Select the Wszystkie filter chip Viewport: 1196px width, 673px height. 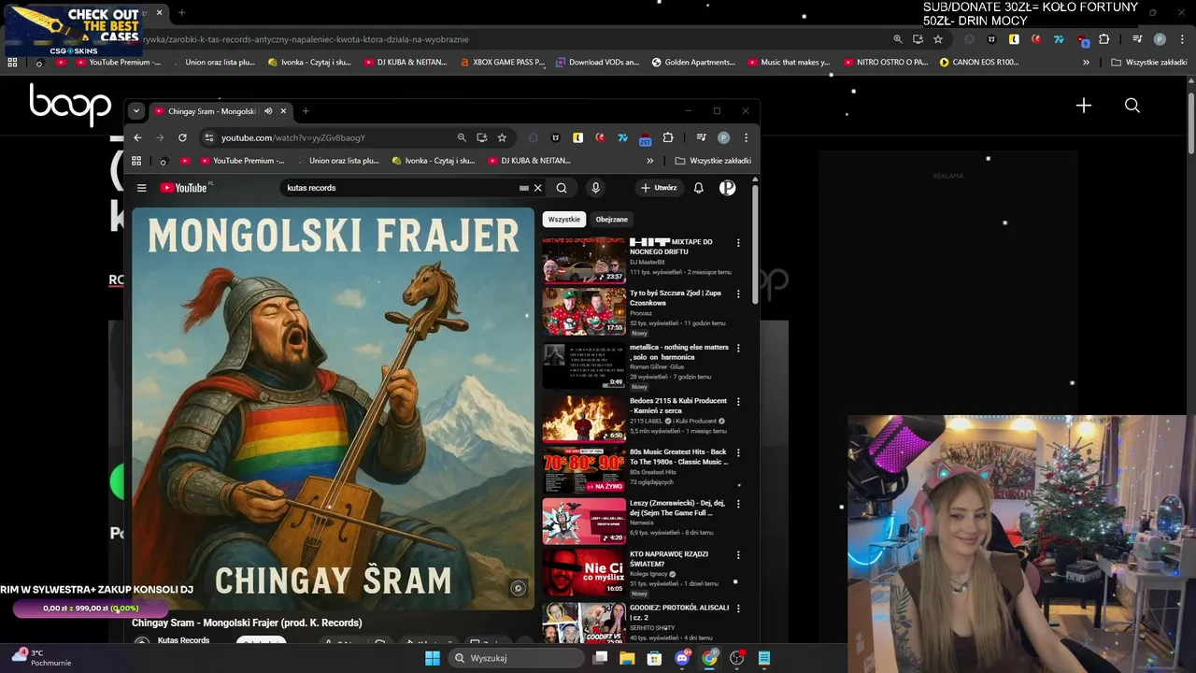(563, 220)
